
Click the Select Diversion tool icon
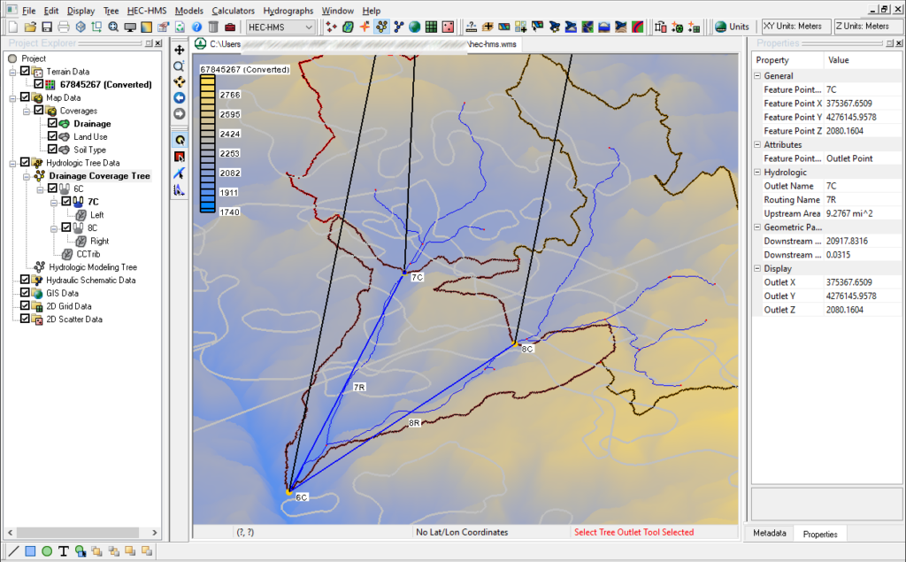(180, 173)
